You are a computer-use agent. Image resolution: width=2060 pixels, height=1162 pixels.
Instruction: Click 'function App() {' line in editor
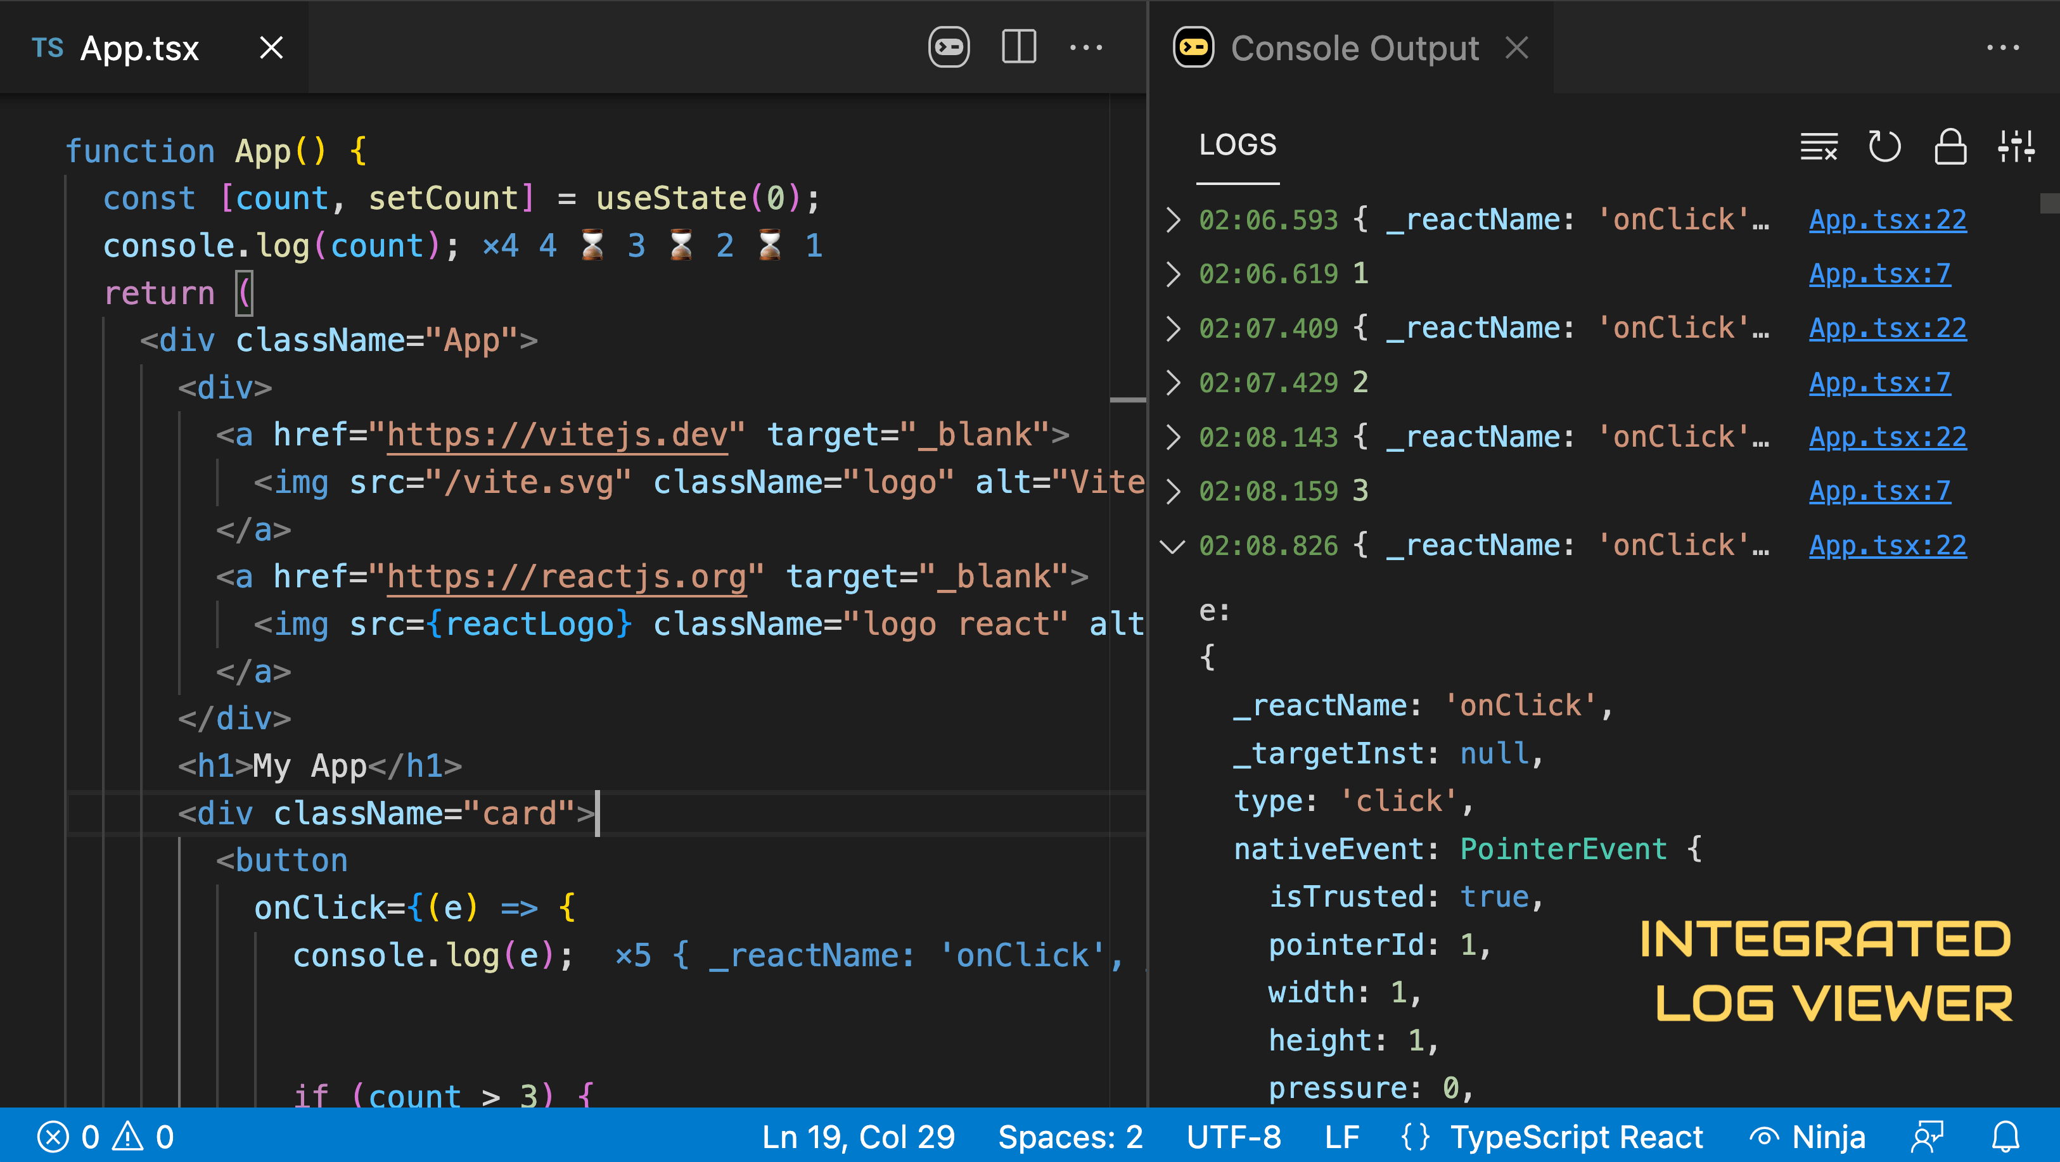(x=216, y=151)
